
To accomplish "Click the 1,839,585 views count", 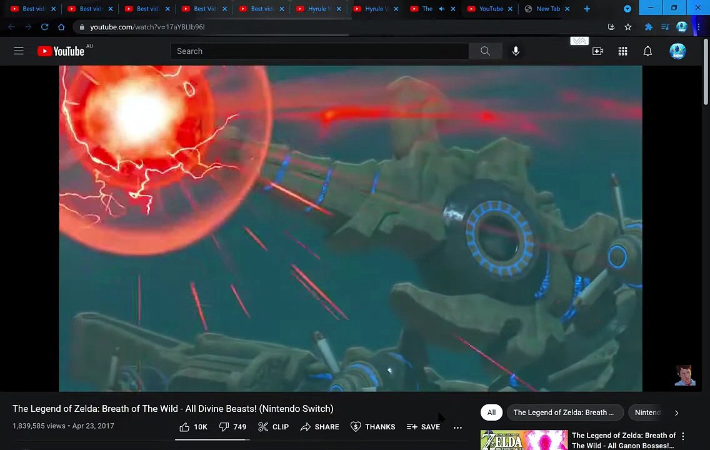I will 39,426.
